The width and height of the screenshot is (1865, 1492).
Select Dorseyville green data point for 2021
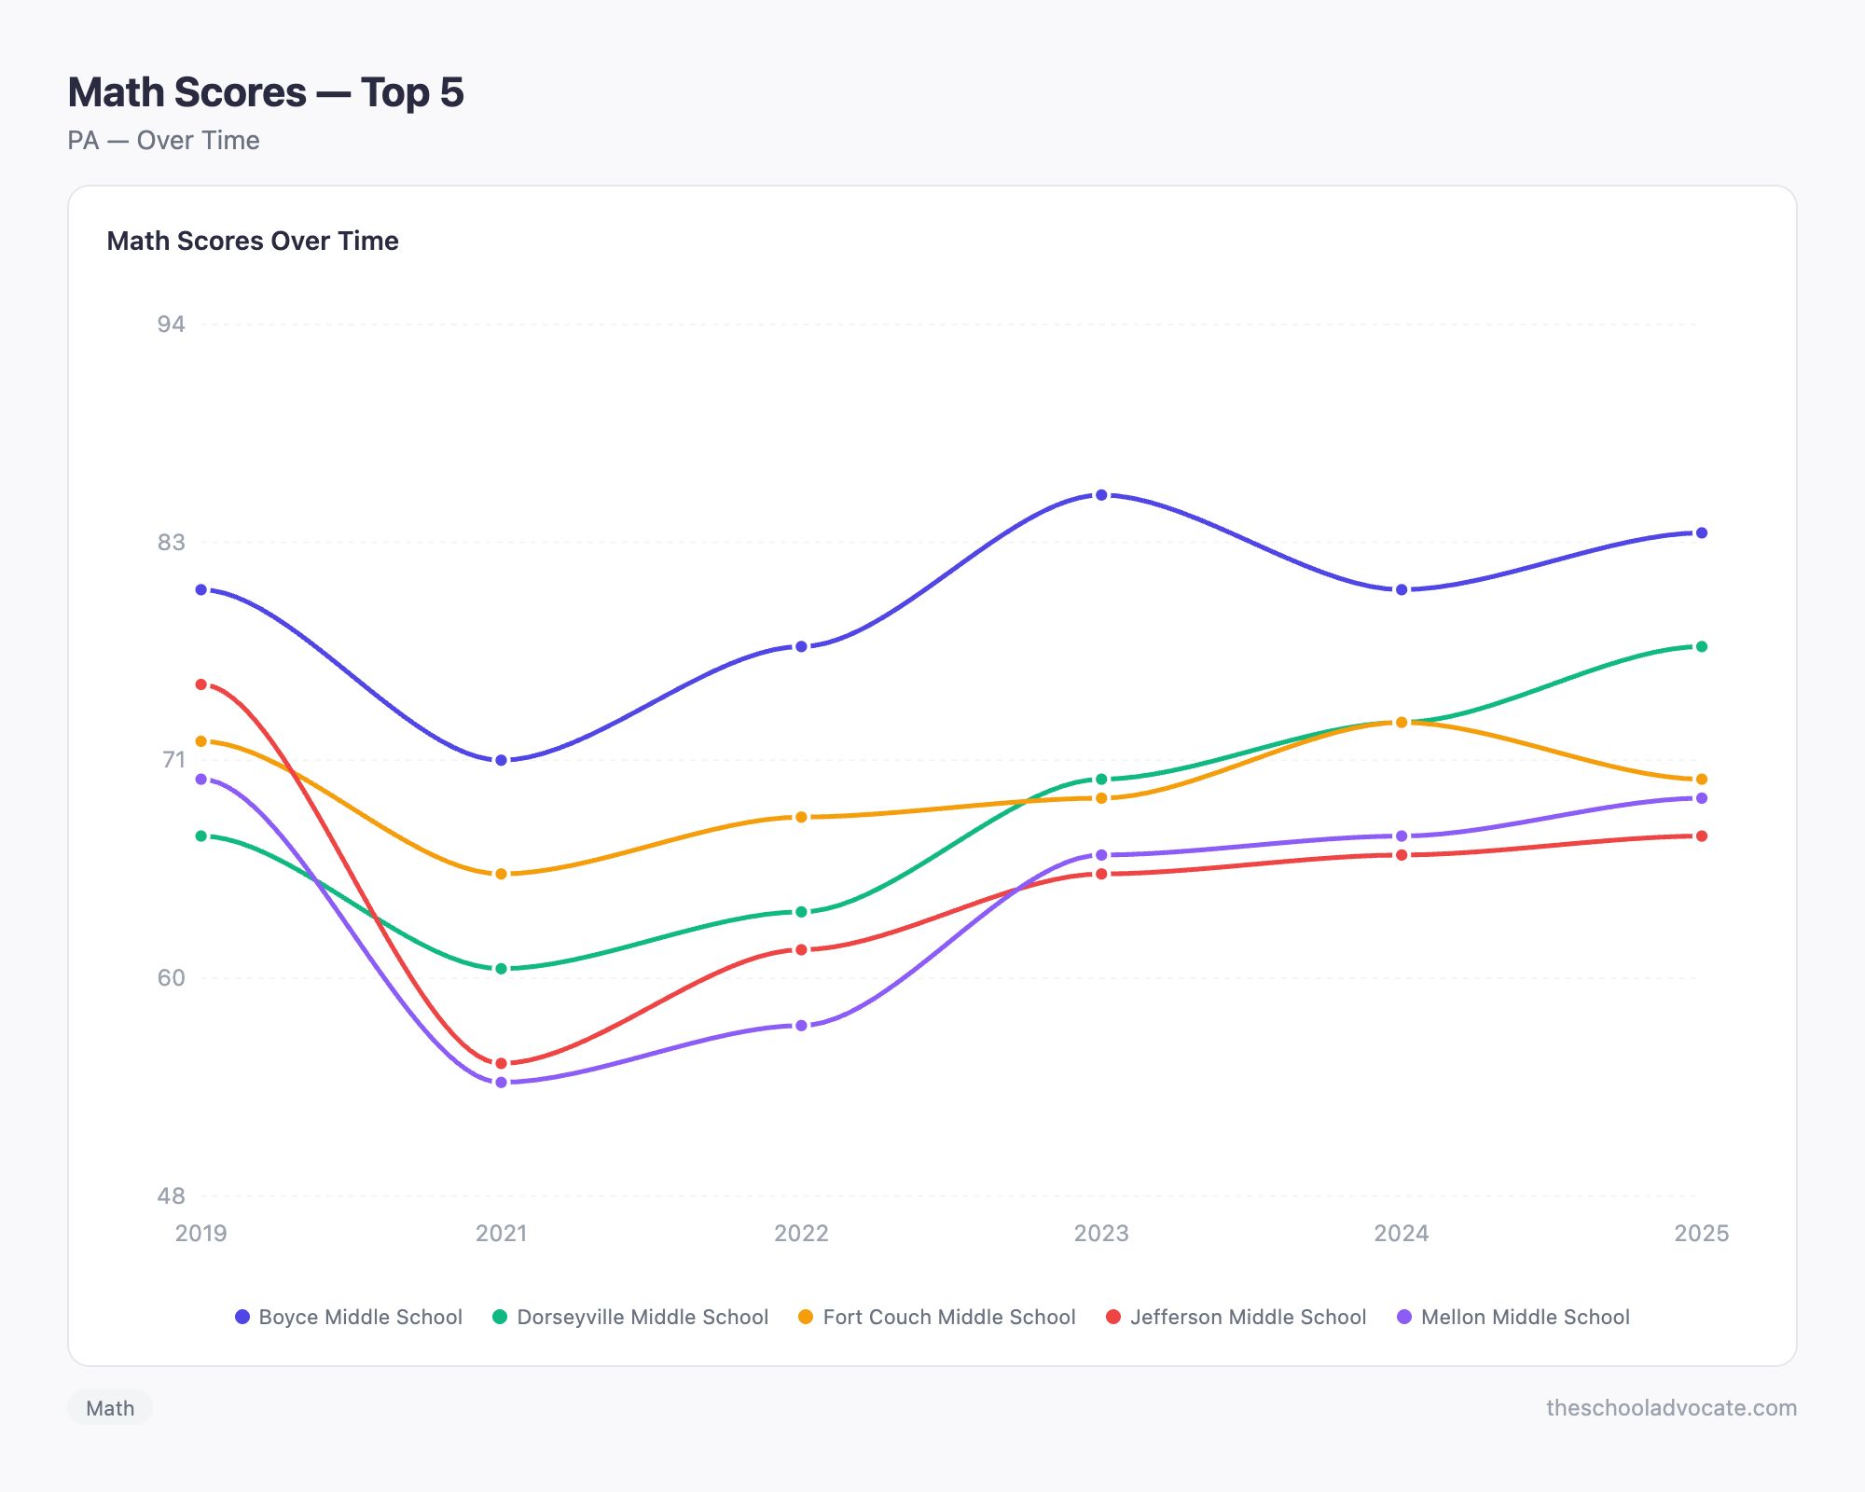click(502, 969)
